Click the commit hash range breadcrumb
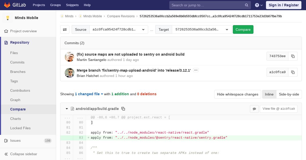This screenshot has width=306, height=160. coord(211,16)
